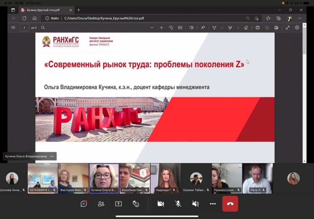Open a new browser tab
314x219 pixels.
coord(79,10)
